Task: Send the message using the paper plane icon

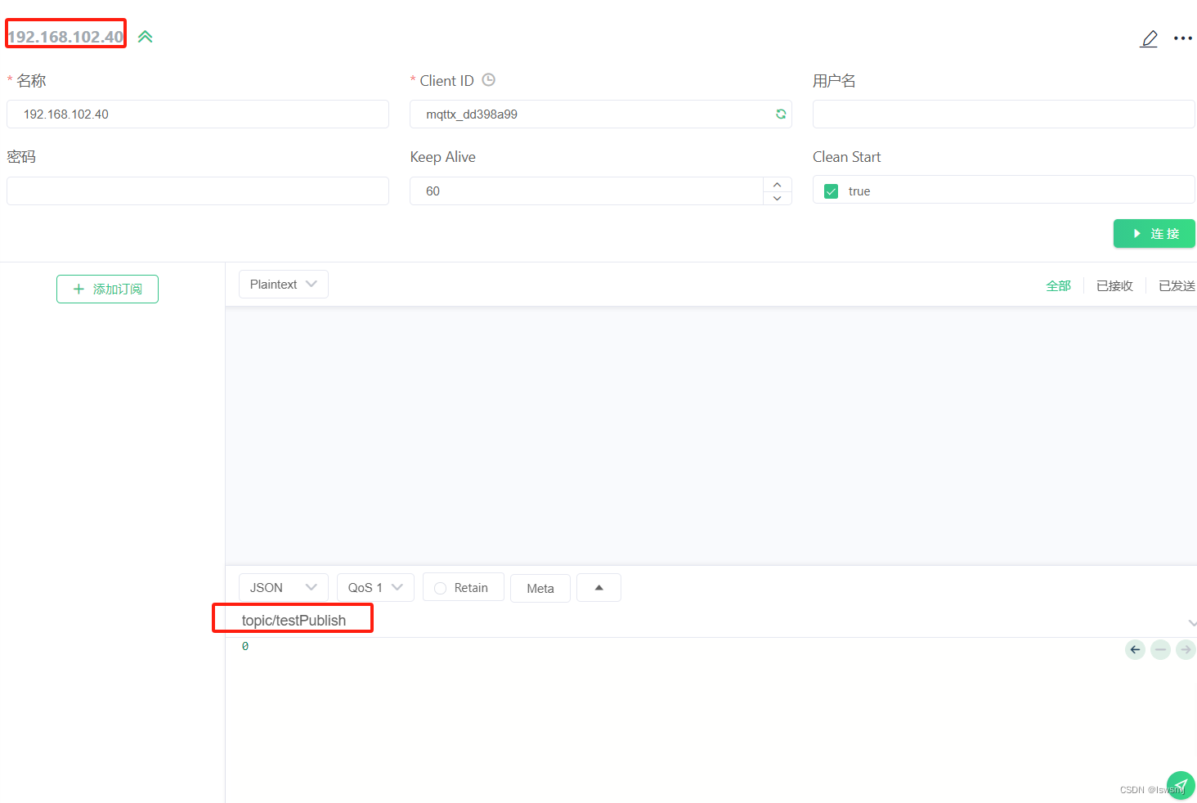Action: (1180, 785)
